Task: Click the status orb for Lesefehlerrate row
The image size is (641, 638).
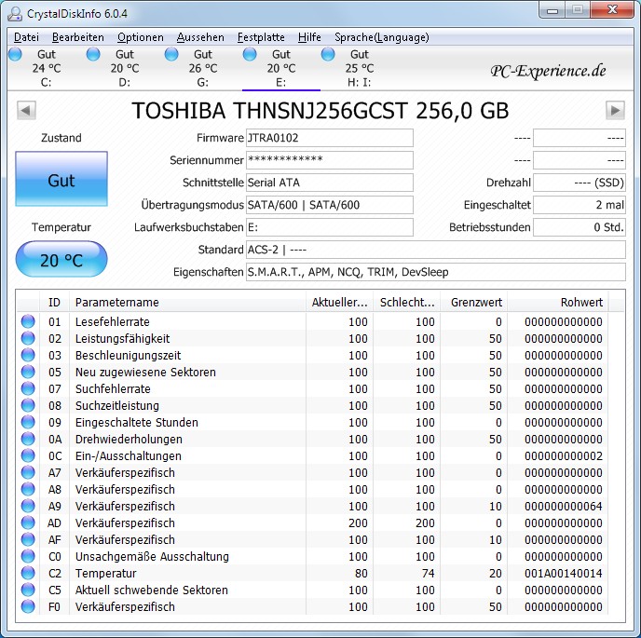Action: [28, 322]
